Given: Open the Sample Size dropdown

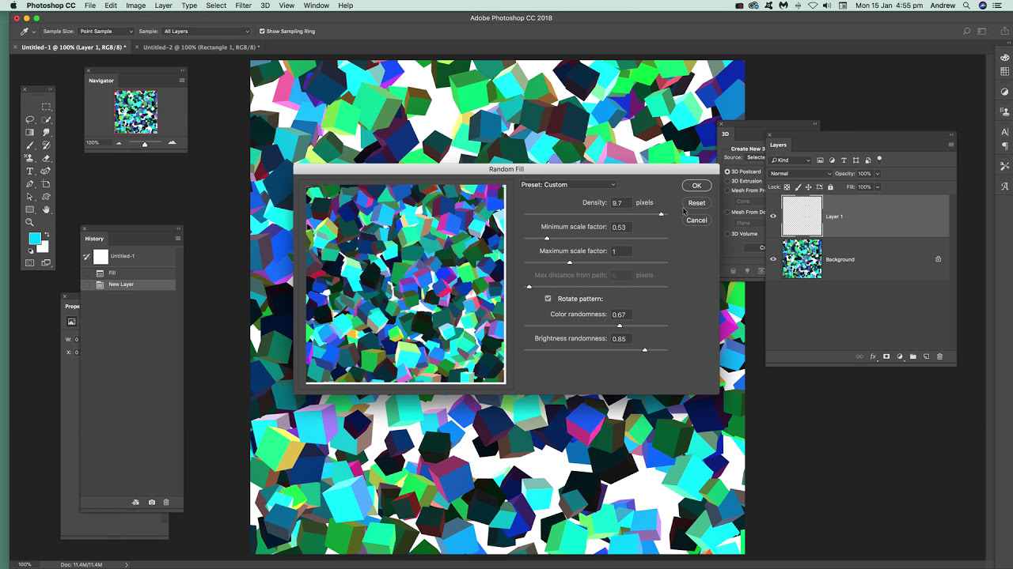Looking at the screenshot, I should [107, 32].
